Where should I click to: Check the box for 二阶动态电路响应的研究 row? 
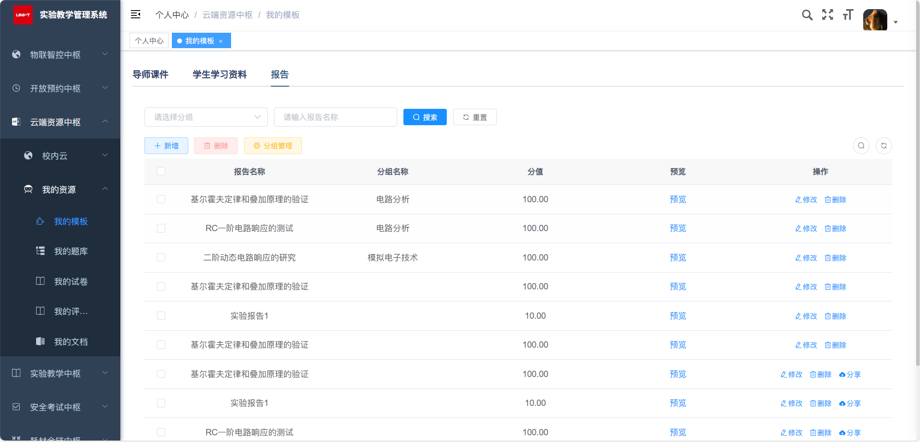tap(161, 258)
